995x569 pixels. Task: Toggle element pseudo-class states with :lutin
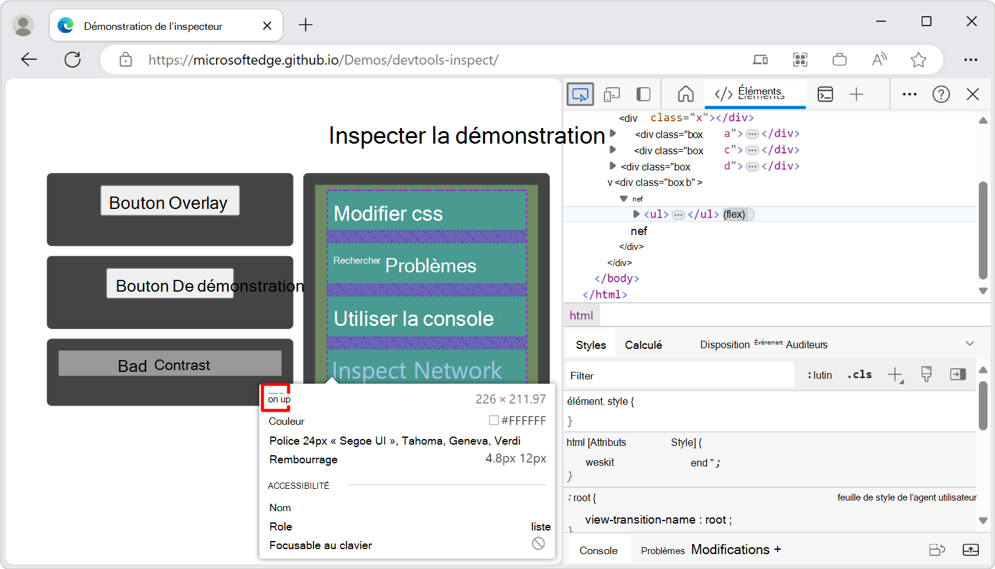[818, 374]
